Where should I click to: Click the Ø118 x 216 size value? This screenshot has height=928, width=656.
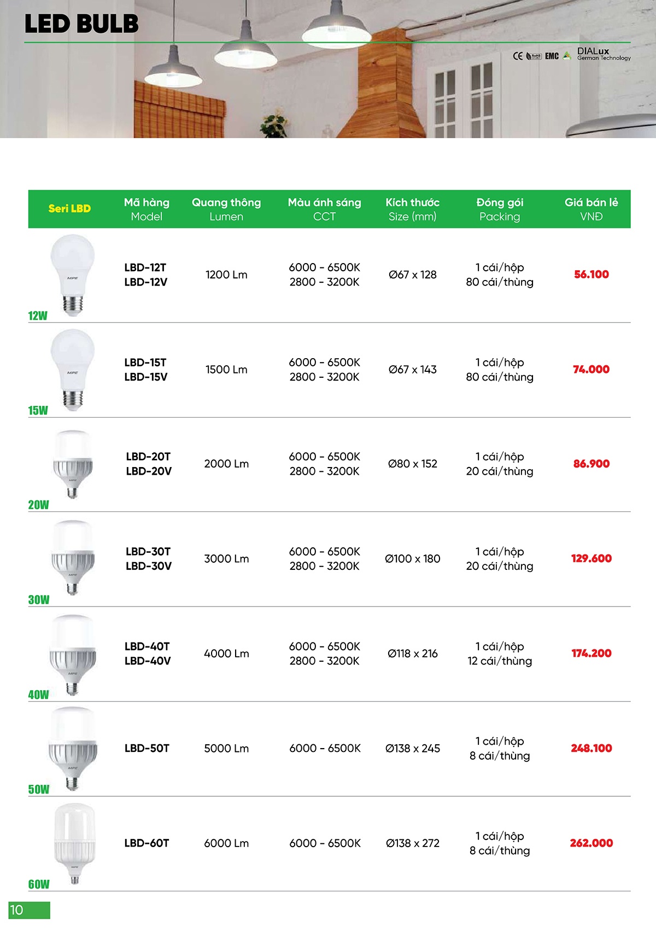pos(412,653)
